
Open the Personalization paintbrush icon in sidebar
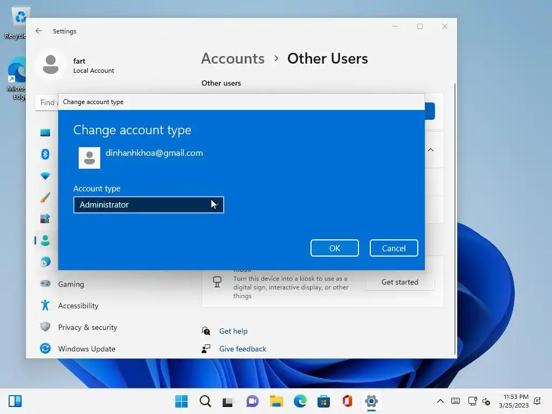45,197
